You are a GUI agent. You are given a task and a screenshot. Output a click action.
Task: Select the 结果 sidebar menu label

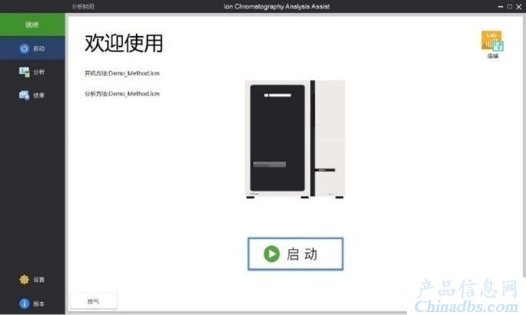(x=39, y=95)
